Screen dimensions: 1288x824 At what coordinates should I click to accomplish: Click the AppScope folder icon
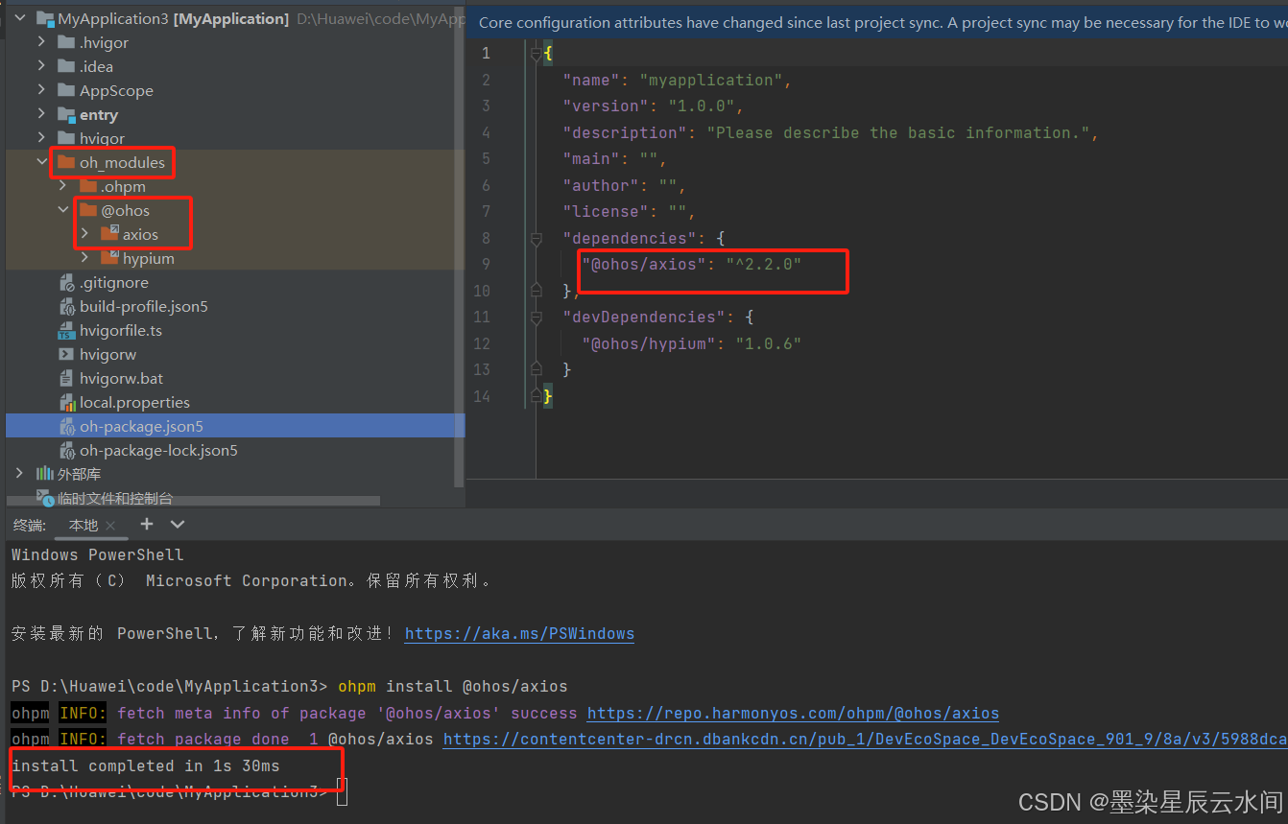66,90
